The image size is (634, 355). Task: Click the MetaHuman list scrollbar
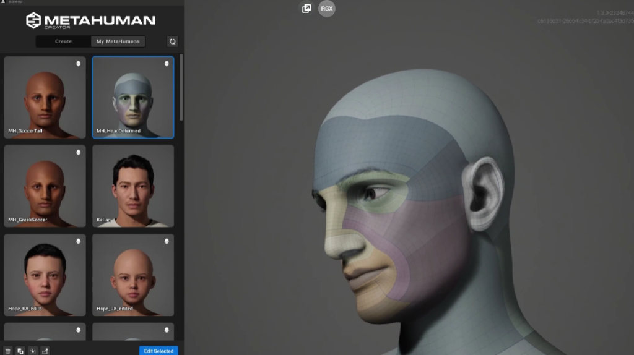[x=181, y=87]
